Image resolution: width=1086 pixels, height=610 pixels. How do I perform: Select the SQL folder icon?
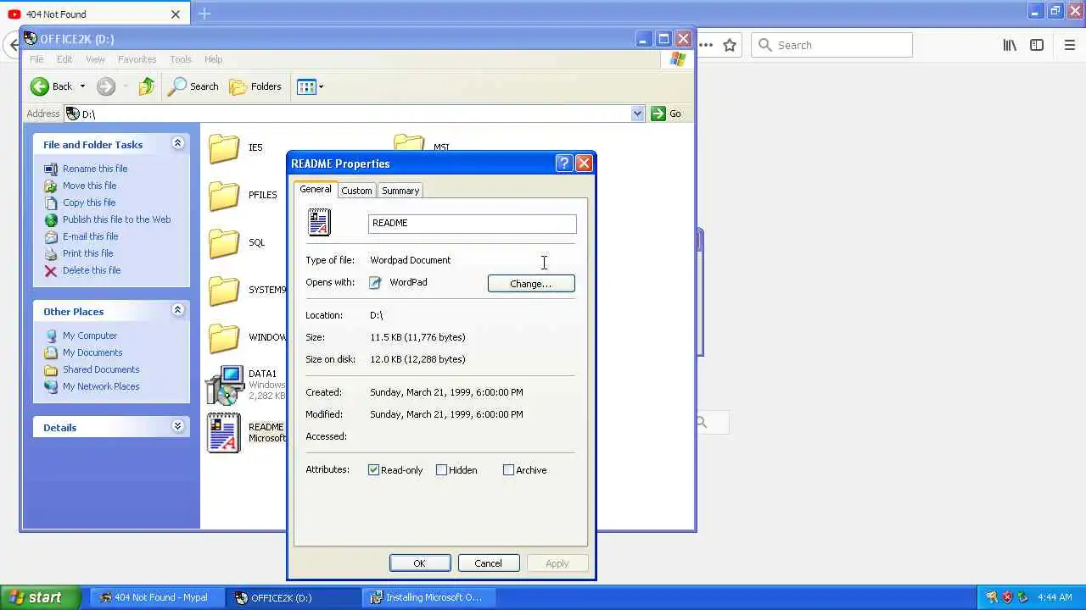(224, 243)
